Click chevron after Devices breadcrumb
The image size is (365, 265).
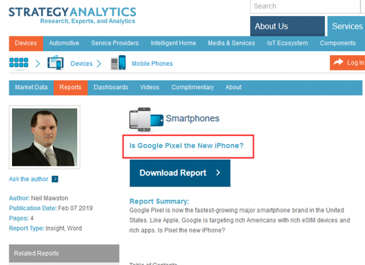(99, 63)
